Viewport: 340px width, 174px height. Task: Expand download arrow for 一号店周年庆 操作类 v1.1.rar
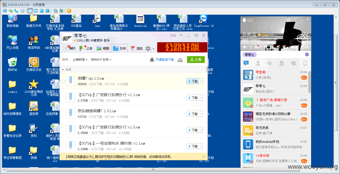tap(201, 146)
